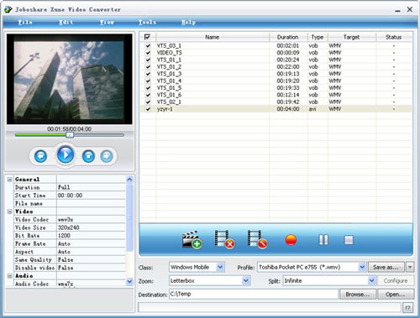Open the Zoom dropdown showing Letterbox

point(246,280)
